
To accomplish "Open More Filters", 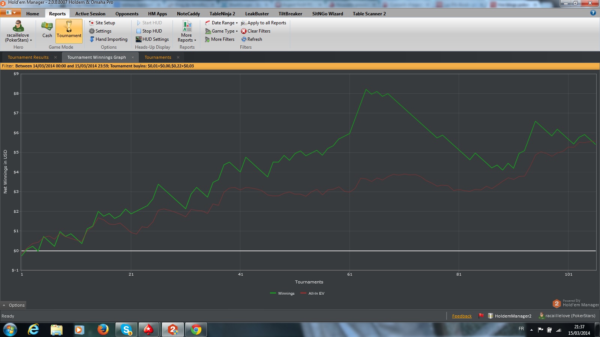I will (x=220, y=39).
